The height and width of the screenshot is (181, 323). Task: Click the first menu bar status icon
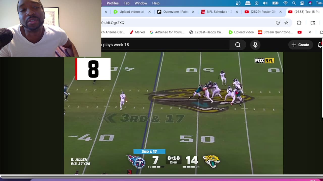point(238,3)
